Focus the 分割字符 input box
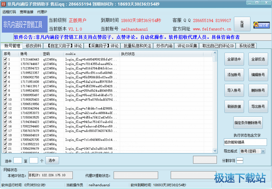The image size is (272, 189). click(240, 160)
